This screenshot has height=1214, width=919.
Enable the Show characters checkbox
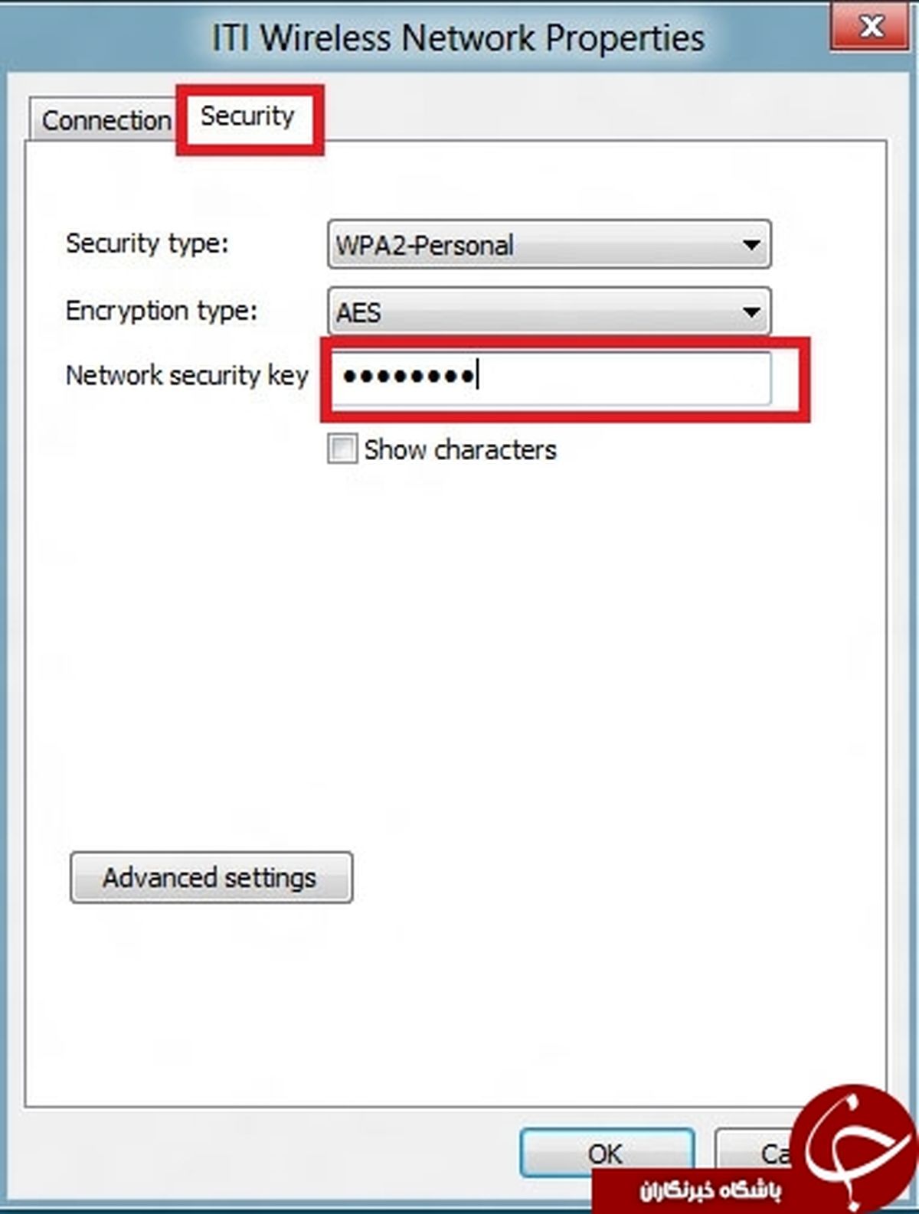point(342,449)
